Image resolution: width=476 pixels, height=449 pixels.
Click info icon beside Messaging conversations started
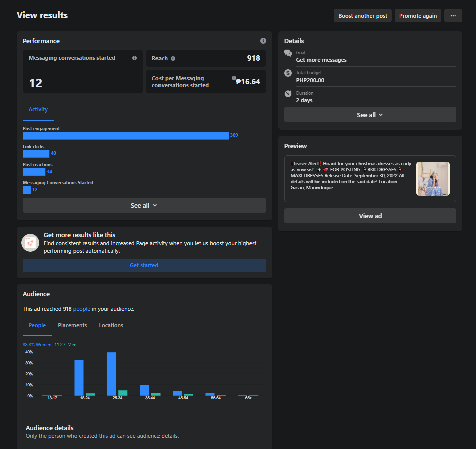pyautogui.click(x=134, y=58)
